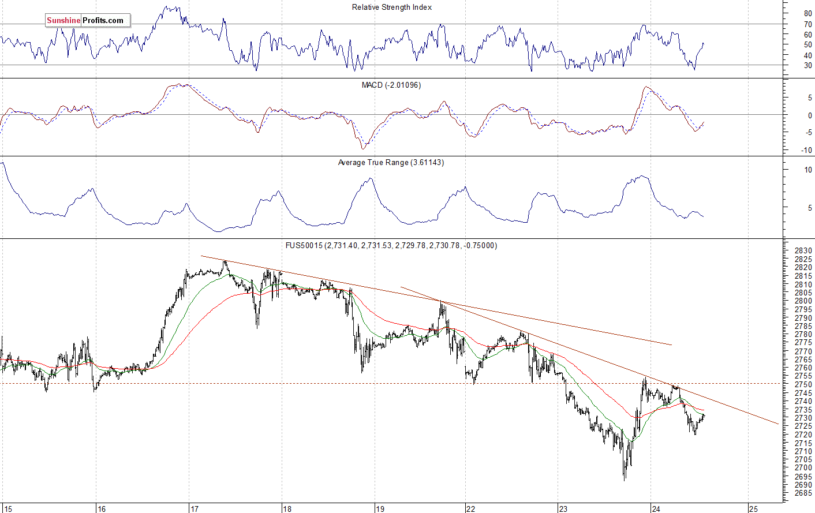The width and height of the screenshot is (815, 513).
Task: Click the RSI 30 axis label
Action: pyautogui.click(x=807, y=66)
